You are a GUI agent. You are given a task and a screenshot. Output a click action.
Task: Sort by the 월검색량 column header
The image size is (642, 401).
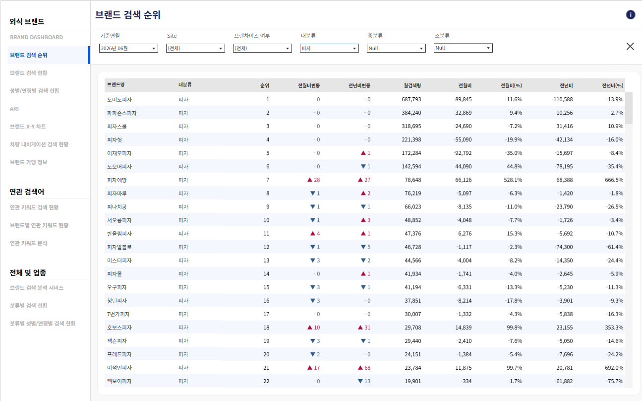412,85
